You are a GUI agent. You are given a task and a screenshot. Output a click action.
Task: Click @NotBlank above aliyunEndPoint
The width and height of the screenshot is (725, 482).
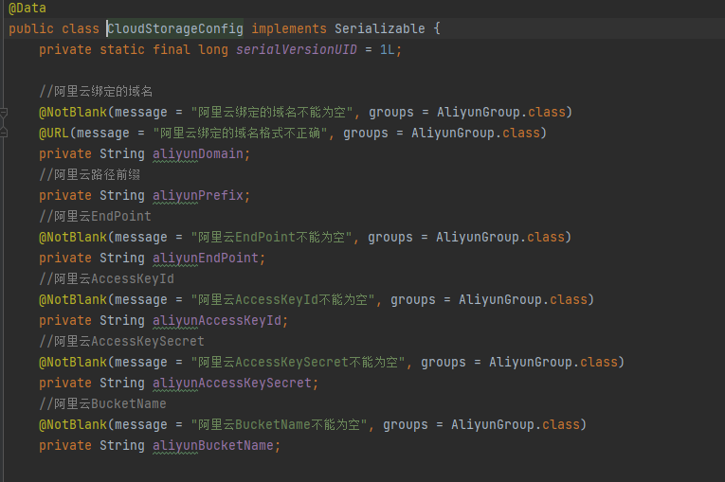click(x=73, y=237)
